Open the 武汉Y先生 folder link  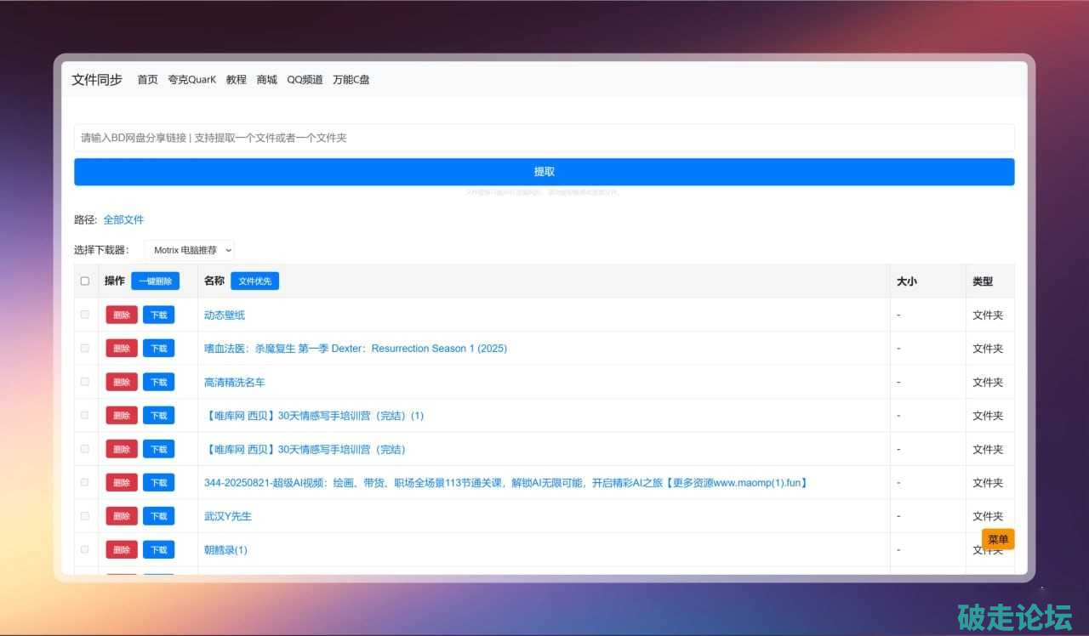tap(228, 516)
